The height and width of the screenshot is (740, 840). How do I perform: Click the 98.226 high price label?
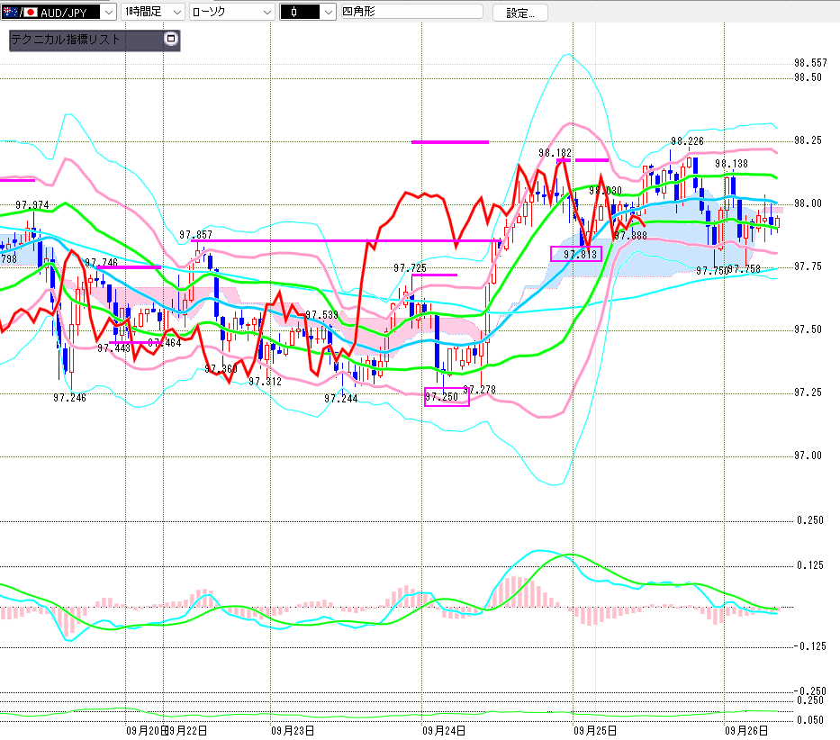click(687, 141)
